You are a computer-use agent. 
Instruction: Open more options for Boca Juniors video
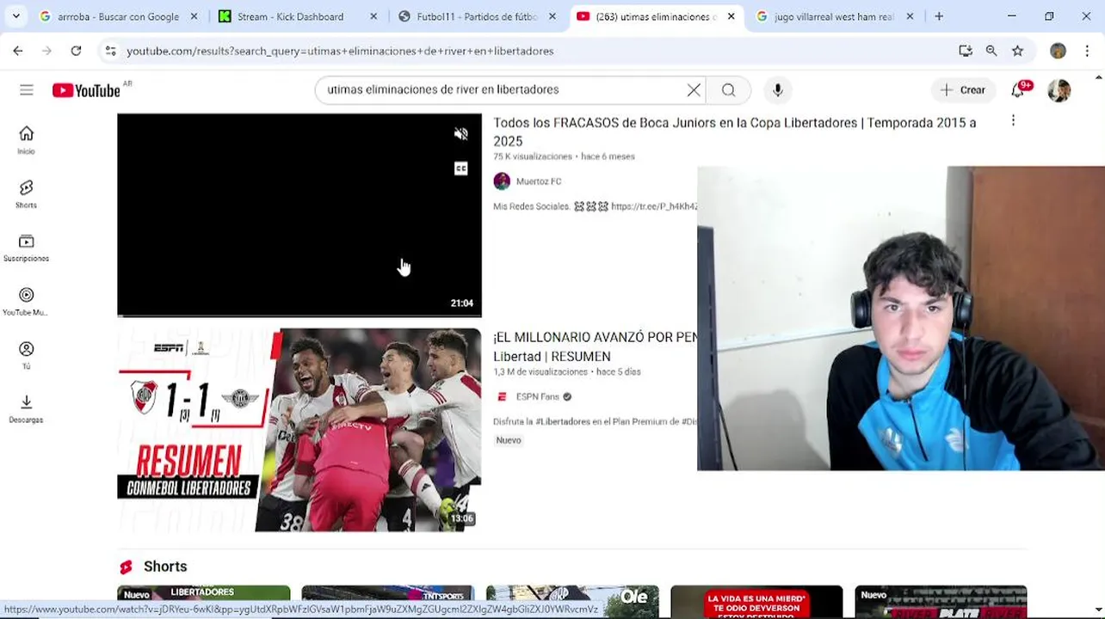coord(1013,121)
